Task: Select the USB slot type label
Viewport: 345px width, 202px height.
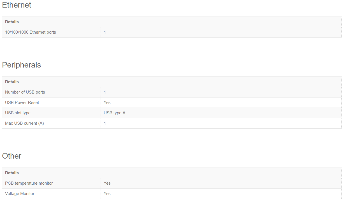Action: point(18,113)
